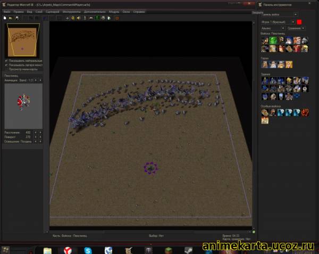Image resolution: width=319 pixels, height=254 pixels.
Task: Pick the first special unit icon
Action: [x=265, y=112]
